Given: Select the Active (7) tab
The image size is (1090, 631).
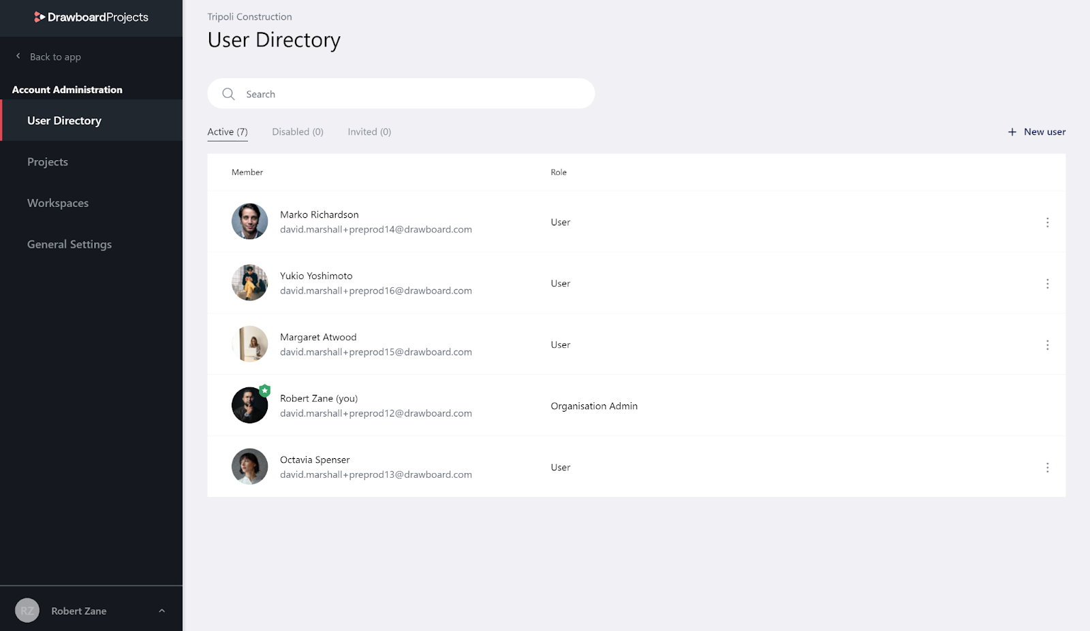Looking at the screenshot, I should point(228,132).
